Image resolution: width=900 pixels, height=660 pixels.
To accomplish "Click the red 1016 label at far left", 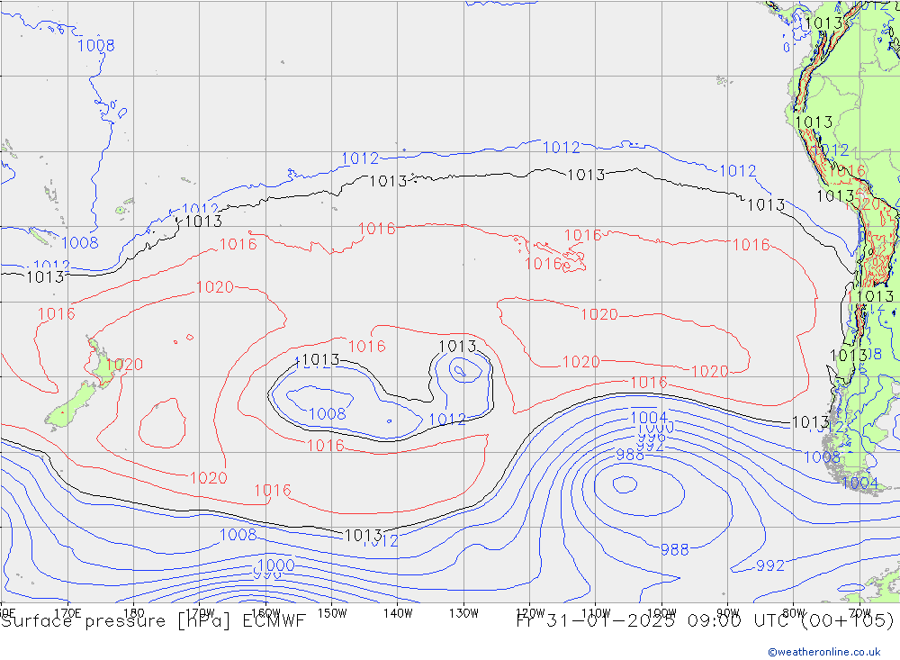I will click(x=56, y=313).
